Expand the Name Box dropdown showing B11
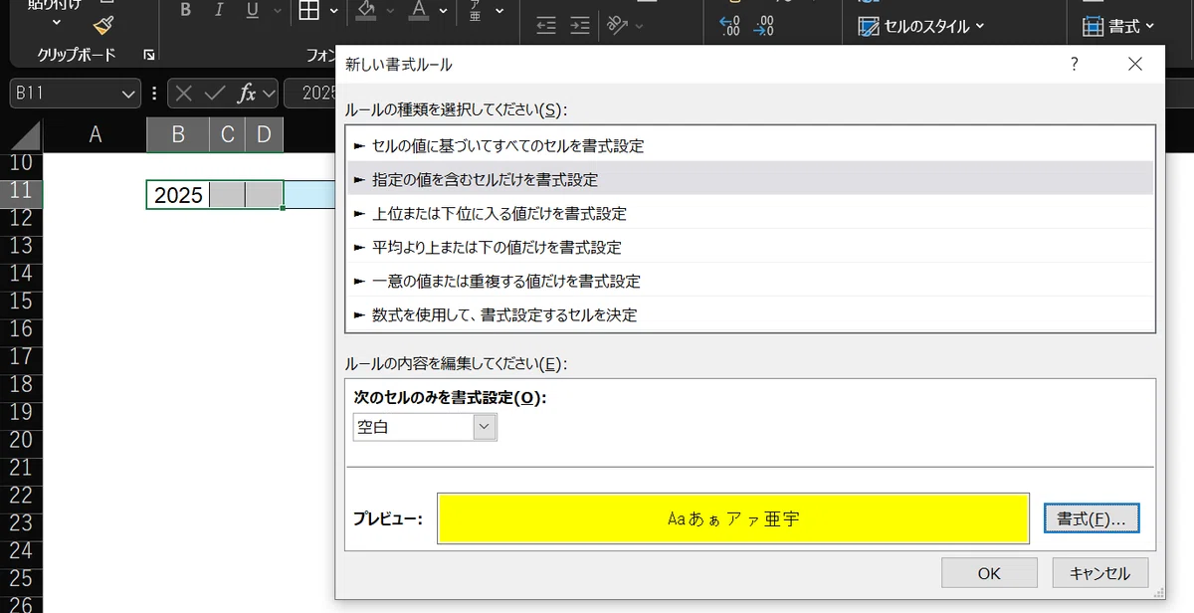 coord(128,94)
